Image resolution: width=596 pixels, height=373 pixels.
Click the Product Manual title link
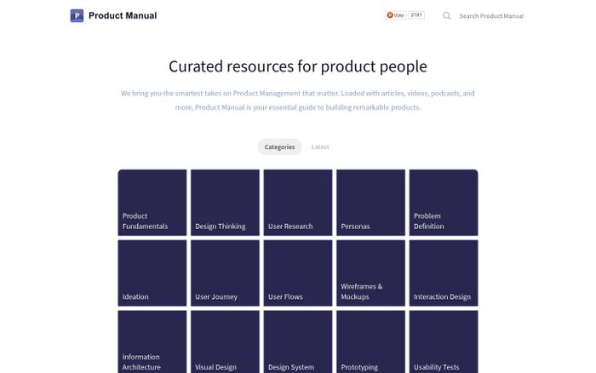tap(123, 15)
